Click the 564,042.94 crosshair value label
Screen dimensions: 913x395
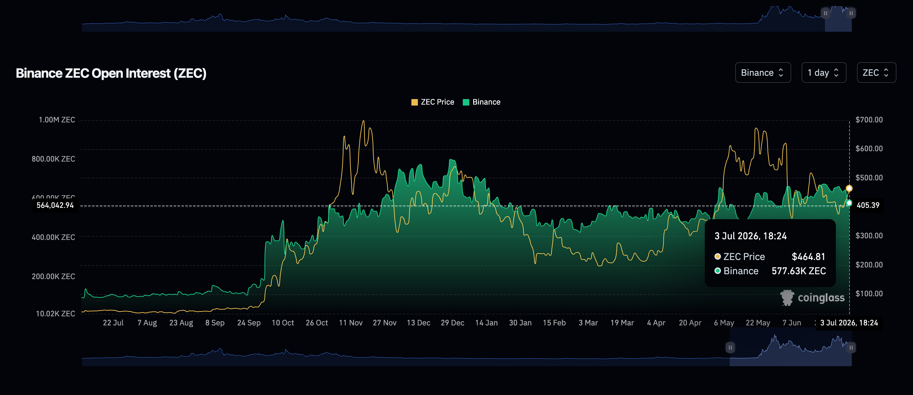55,205
